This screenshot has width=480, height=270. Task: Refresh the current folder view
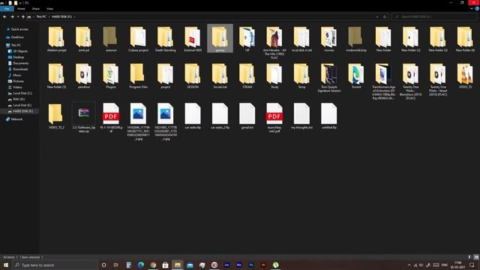coord(385,16)
